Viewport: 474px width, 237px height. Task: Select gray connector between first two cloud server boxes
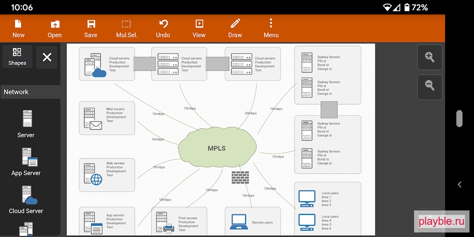pyautogui.click(x=145, y=64)
